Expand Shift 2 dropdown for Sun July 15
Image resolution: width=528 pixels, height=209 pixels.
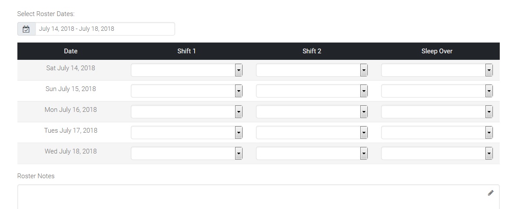coord(312,91)
